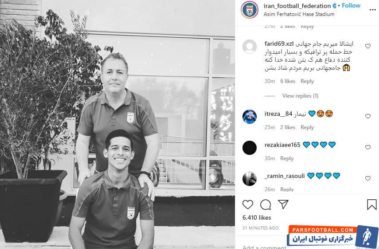
Task: Open the three-dot more options menu
Action: [x=373, y=10]
